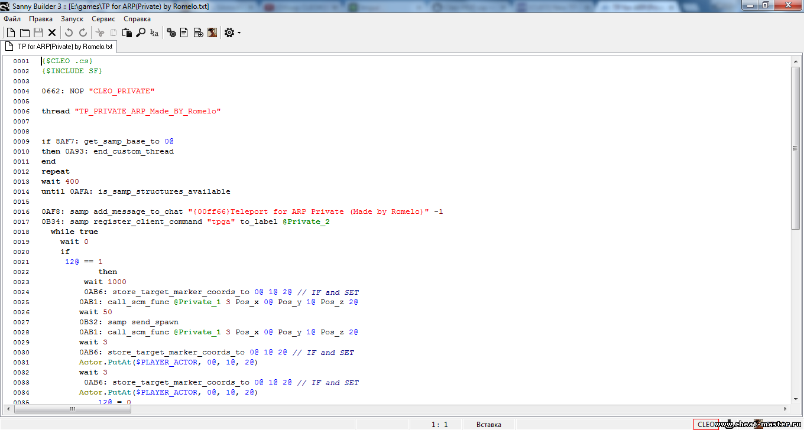
Task: Open the options gear icon
Action: tap(229, 33)
